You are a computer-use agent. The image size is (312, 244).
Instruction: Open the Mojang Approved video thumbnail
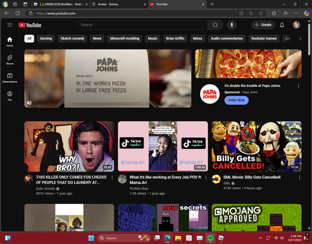click(x=256, y=217)
